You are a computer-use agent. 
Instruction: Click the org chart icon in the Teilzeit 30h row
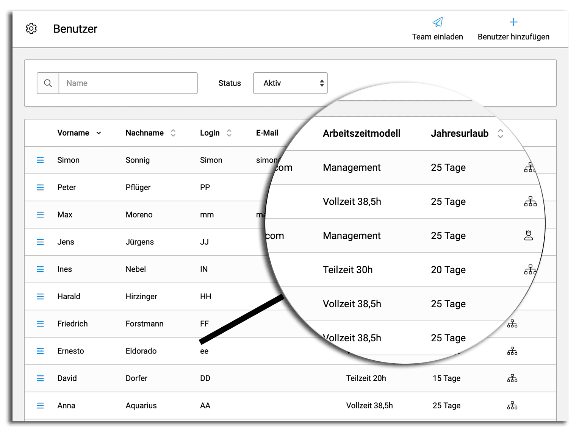tap(530, 270)
